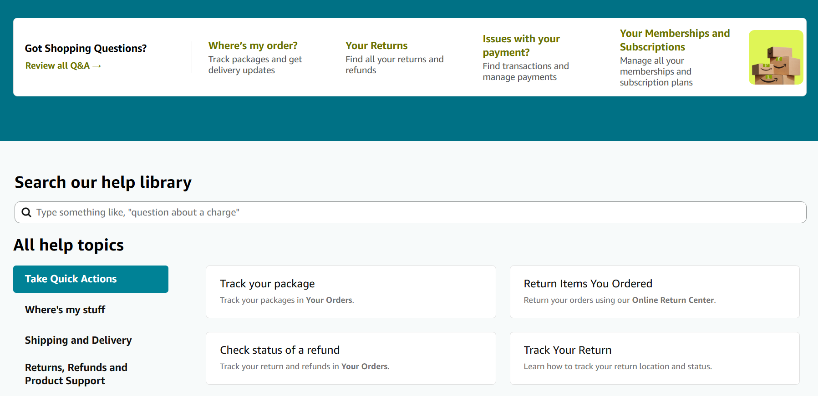
Task: Click the arrow beside Review all Q&A
Action: point(97,66)
